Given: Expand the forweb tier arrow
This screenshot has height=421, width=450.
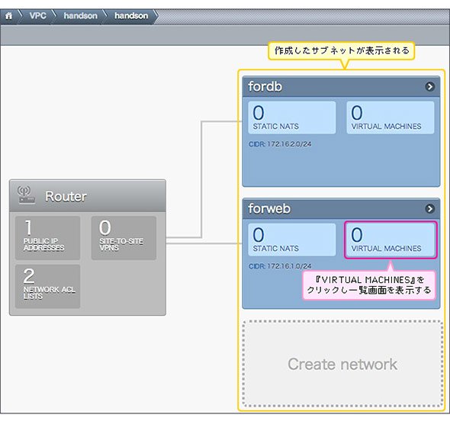Looking at the screenshot, I should pos(429,209).
